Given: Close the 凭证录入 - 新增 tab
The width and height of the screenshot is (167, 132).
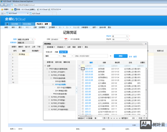Looking at the screenshot, I should 50,24.
